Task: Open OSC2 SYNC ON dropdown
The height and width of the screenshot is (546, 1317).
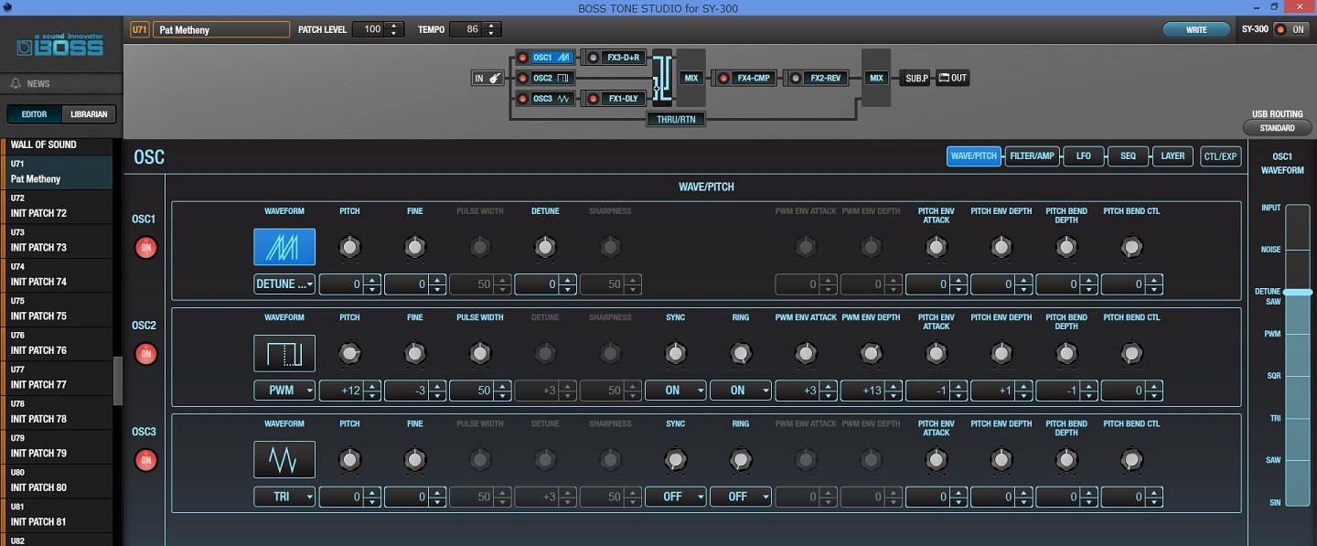Action: (x=675, y=391)
